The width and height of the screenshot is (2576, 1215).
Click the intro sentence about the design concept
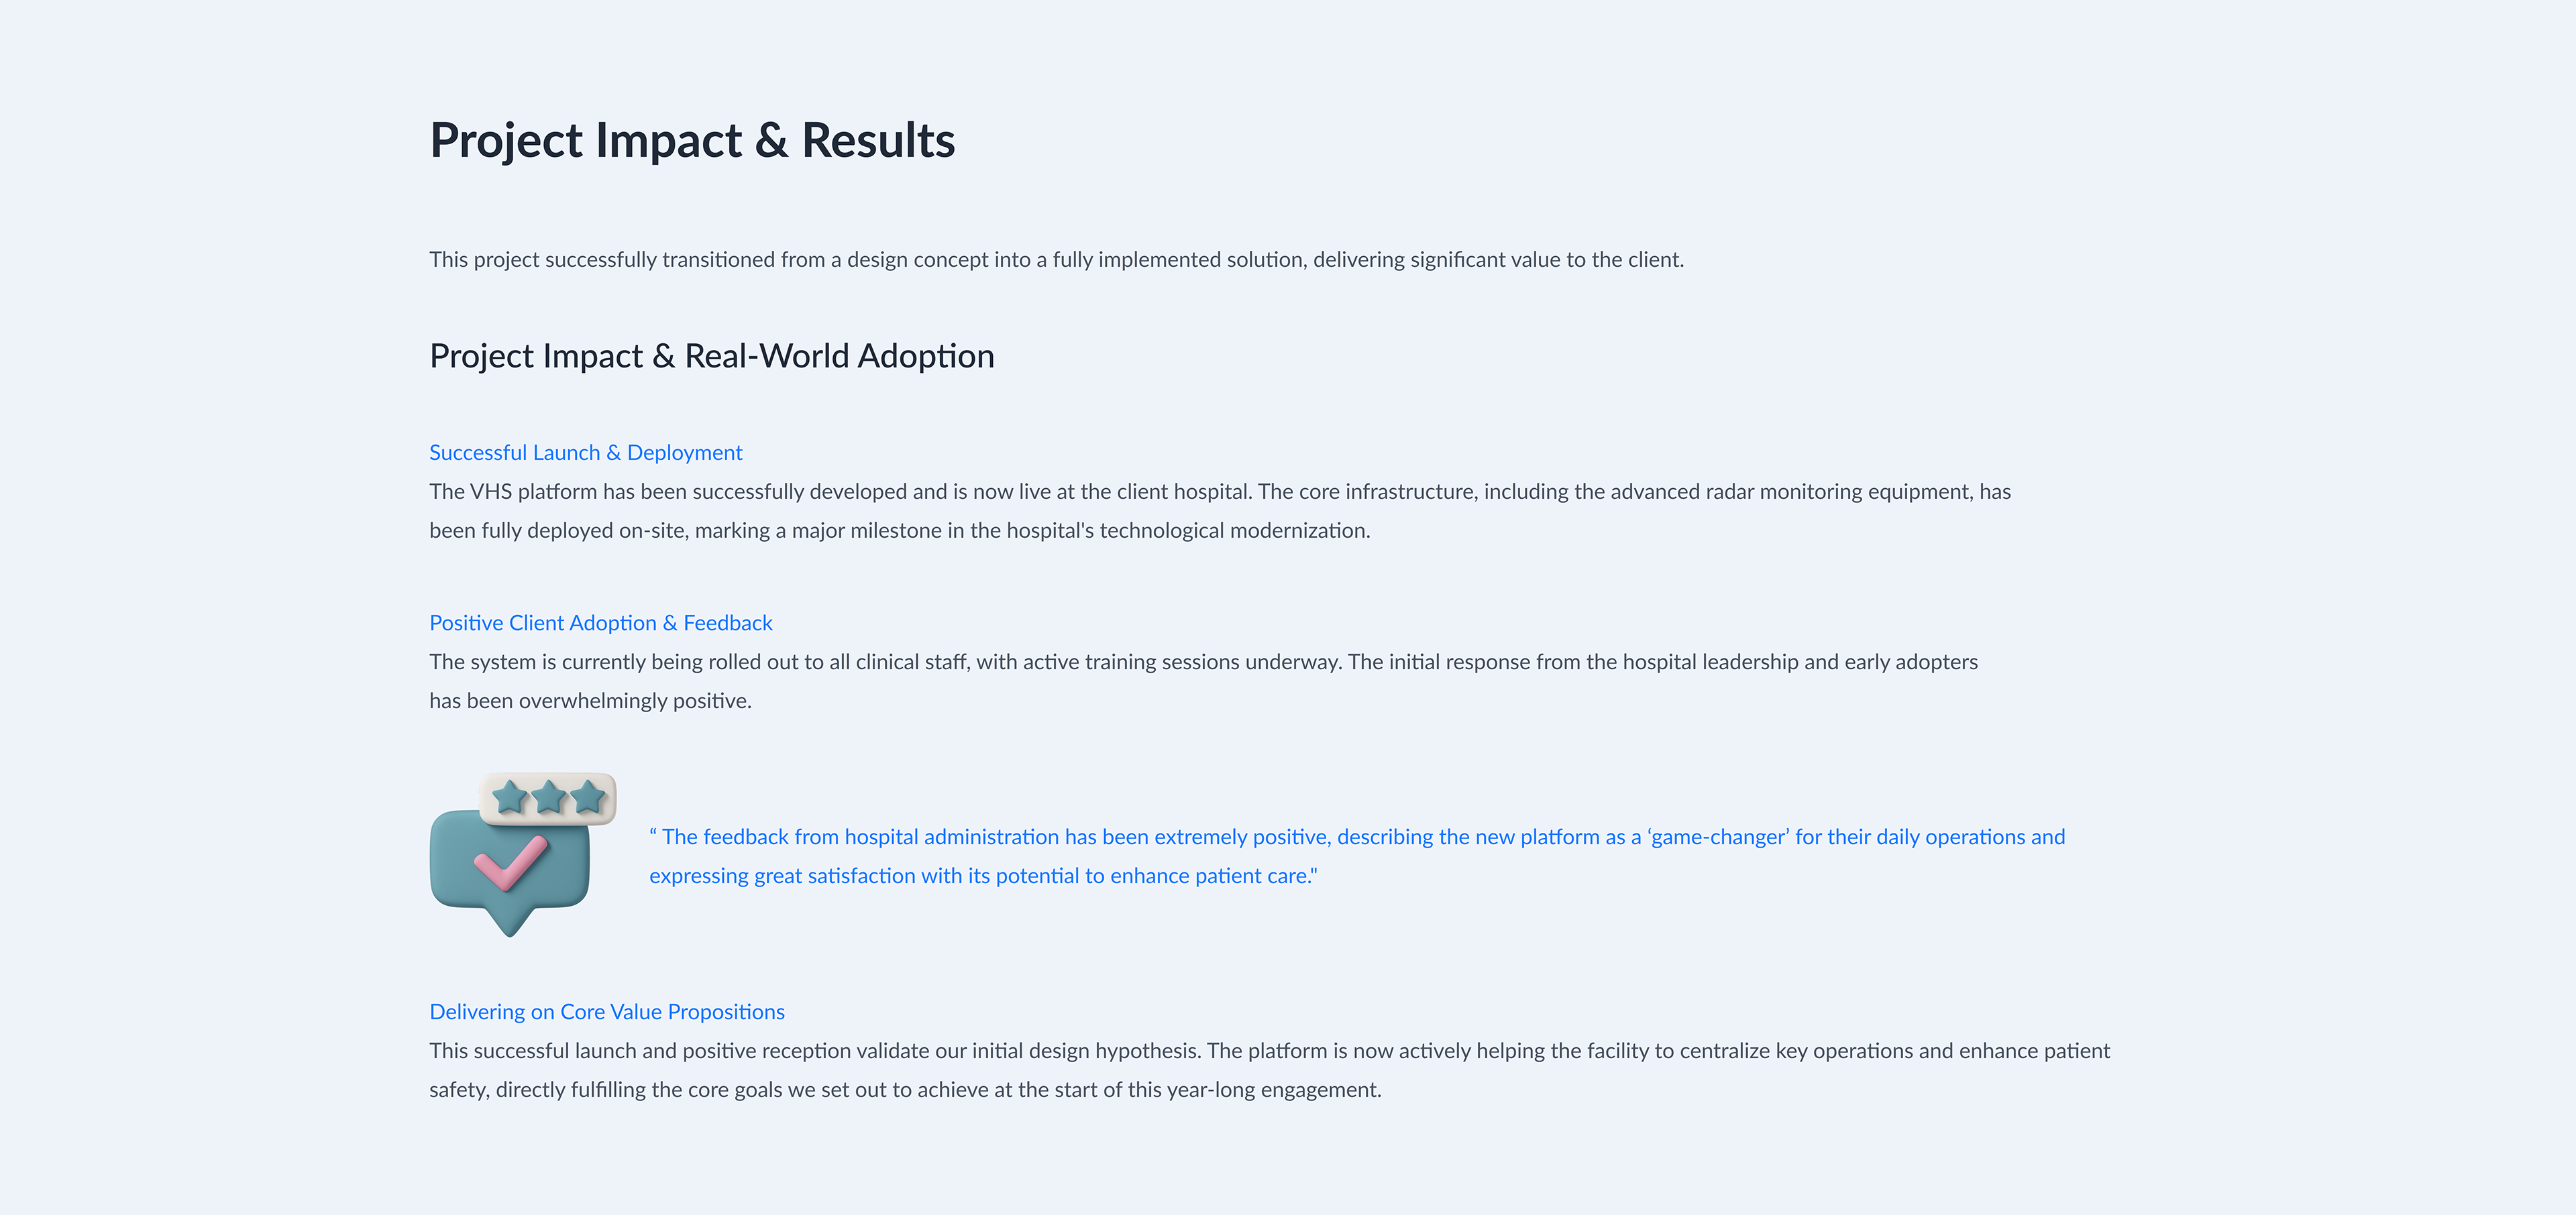point(1056,259)
